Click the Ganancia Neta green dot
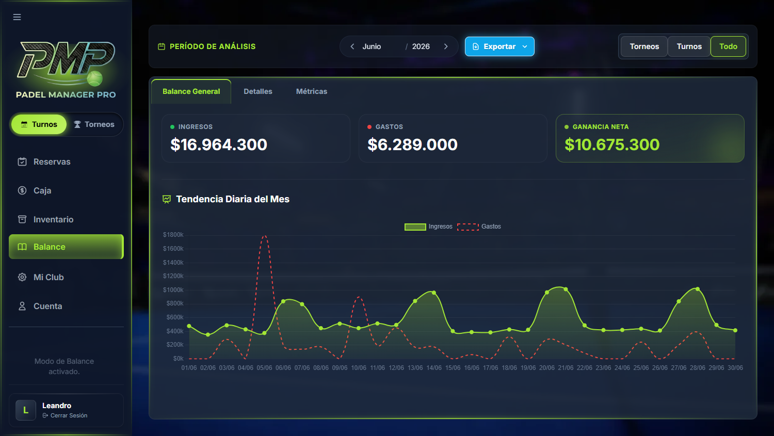The height and width of the screenshot is (436, 774). point(567,127)
